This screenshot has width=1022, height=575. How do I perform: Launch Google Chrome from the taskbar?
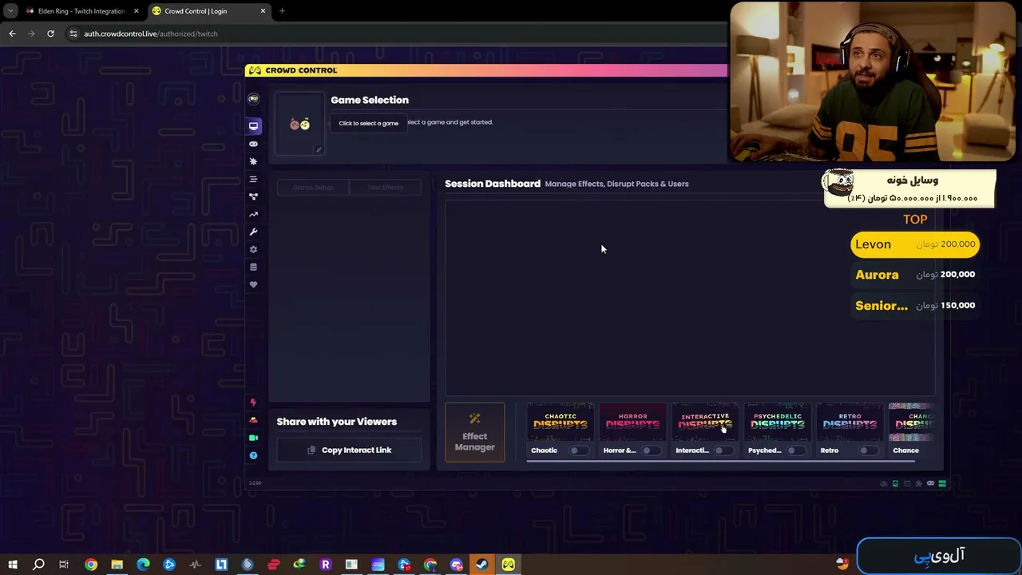click(x=91, y=565)
